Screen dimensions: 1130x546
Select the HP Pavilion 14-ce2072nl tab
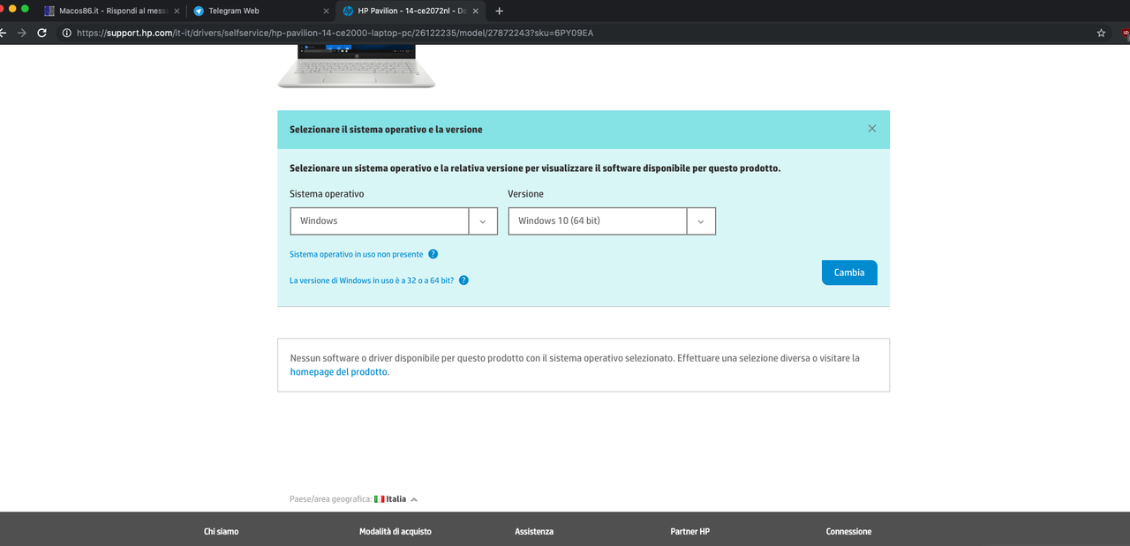tap(412, 11)
